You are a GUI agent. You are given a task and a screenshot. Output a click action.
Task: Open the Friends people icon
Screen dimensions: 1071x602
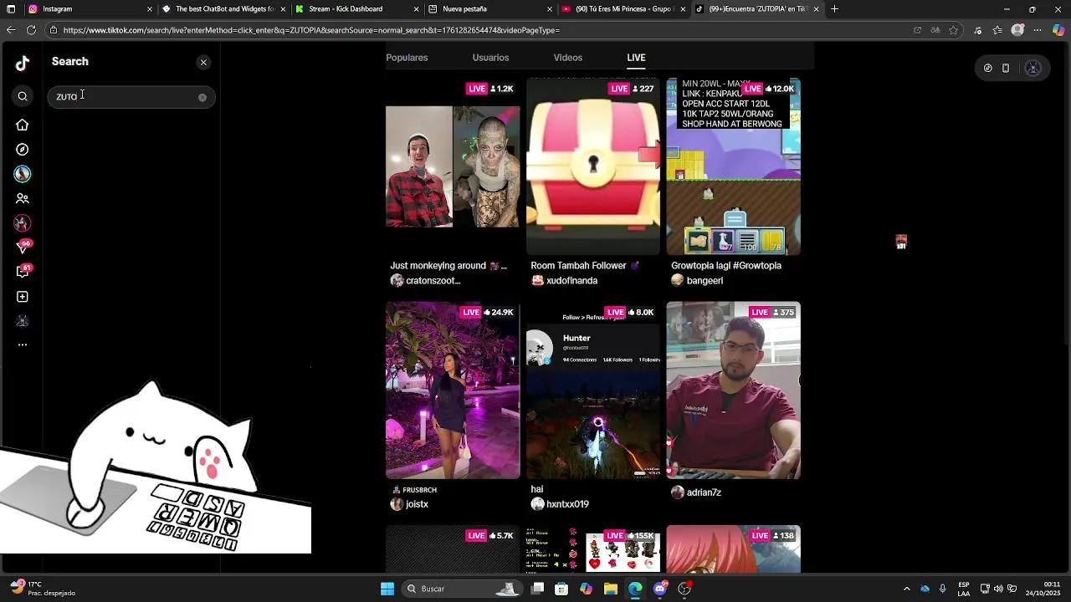pos(23,199)
